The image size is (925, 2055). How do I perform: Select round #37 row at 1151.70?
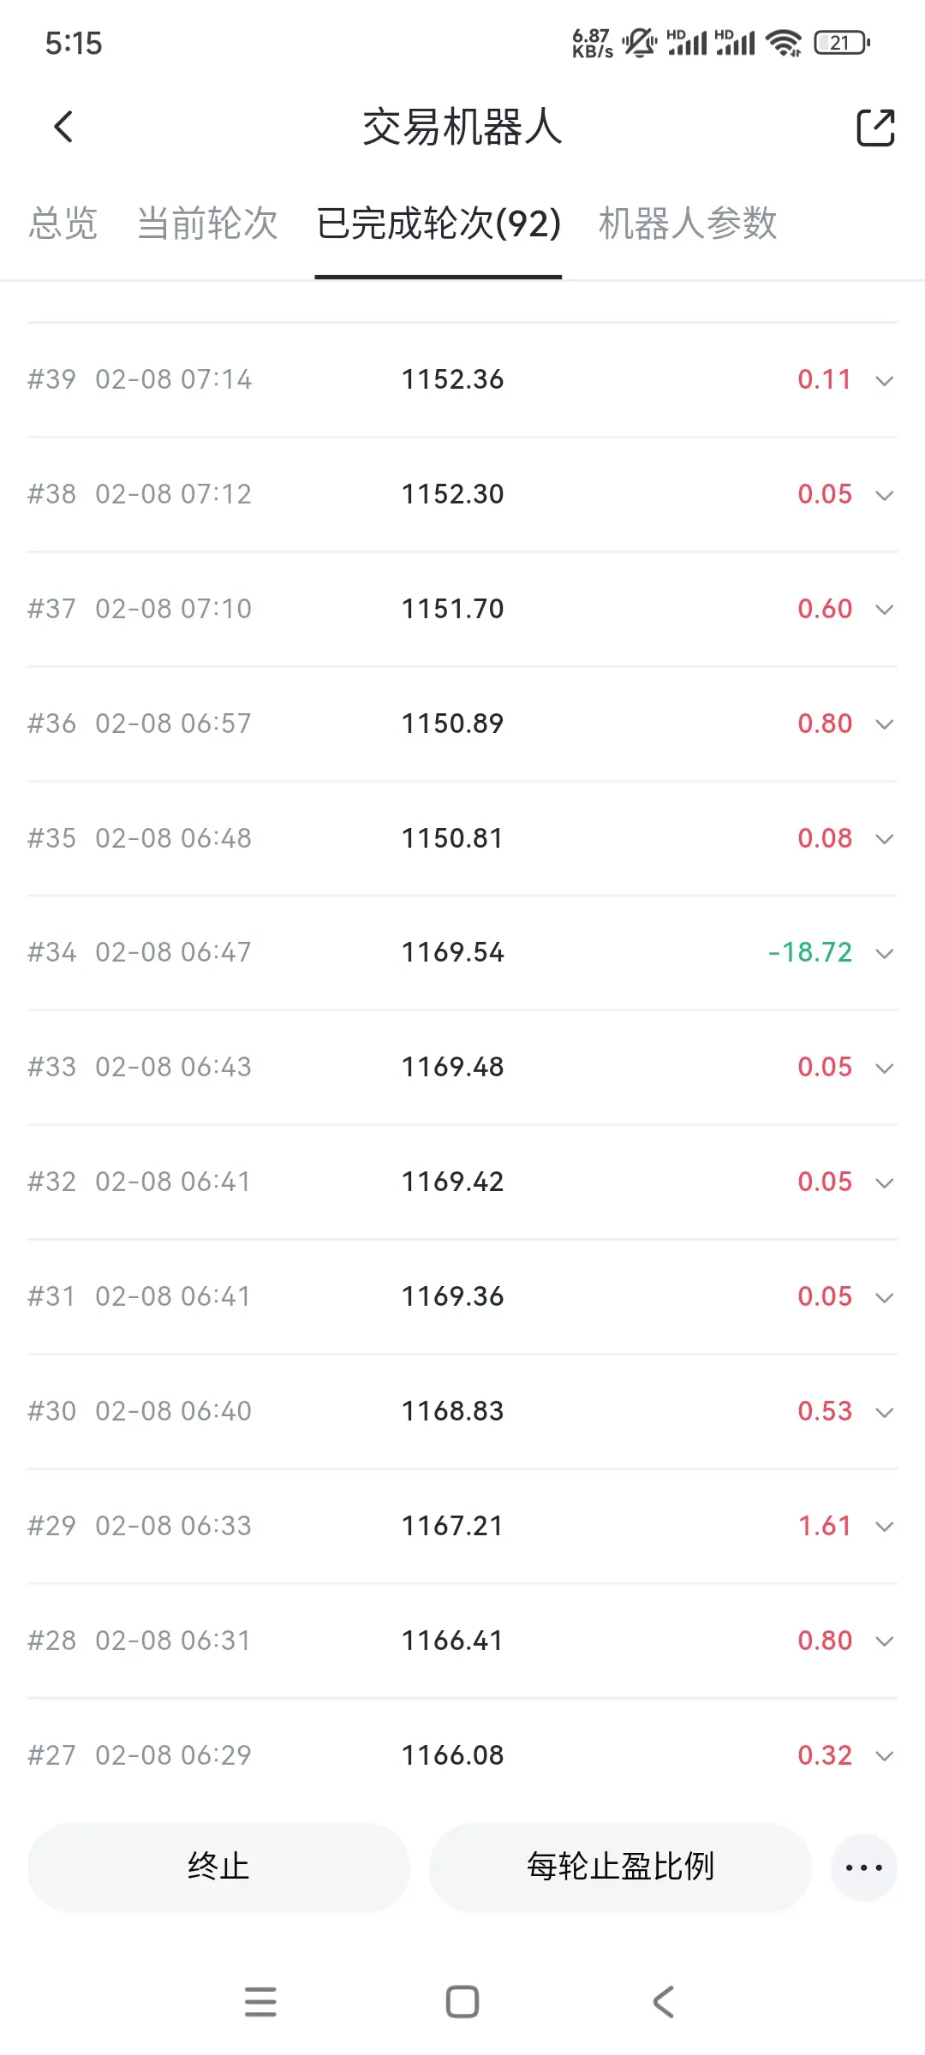click(452, 609)
